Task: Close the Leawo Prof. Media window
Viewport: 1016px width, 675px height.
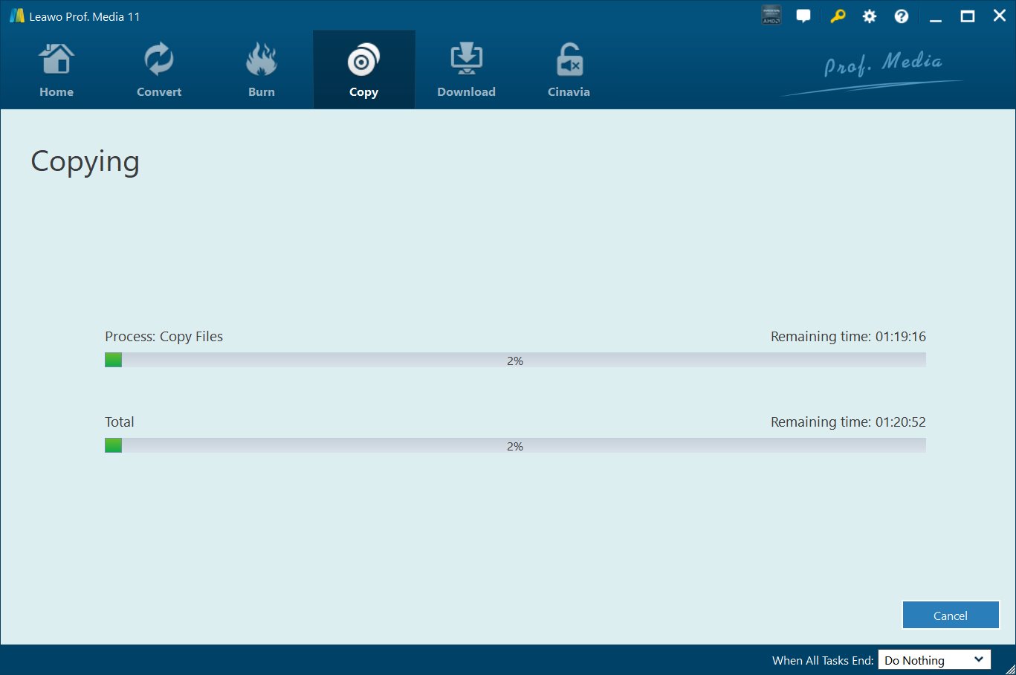Action: [1000, 16]
